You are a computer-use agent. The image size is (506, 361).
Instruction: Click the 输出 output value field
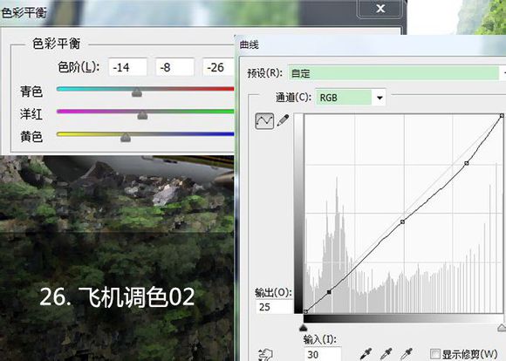click(x=275, y=307)
